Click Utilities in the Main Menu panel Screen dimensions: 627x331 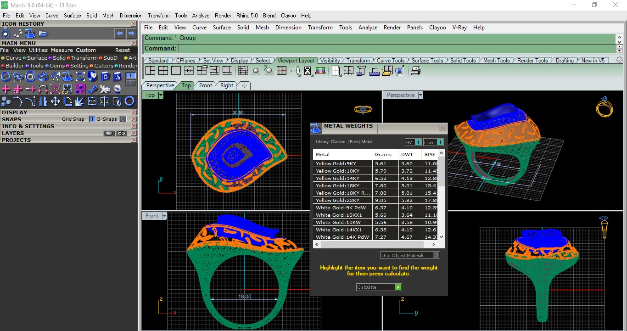click(x=38, y=50)
